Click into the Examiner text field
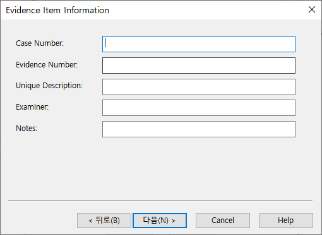This screenshot has height=235, width=322. coord(199,108)
